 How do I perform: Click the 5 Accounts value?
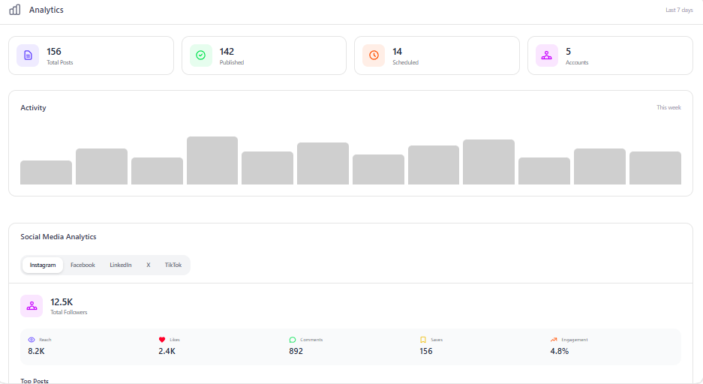click(x=568, y=52)
